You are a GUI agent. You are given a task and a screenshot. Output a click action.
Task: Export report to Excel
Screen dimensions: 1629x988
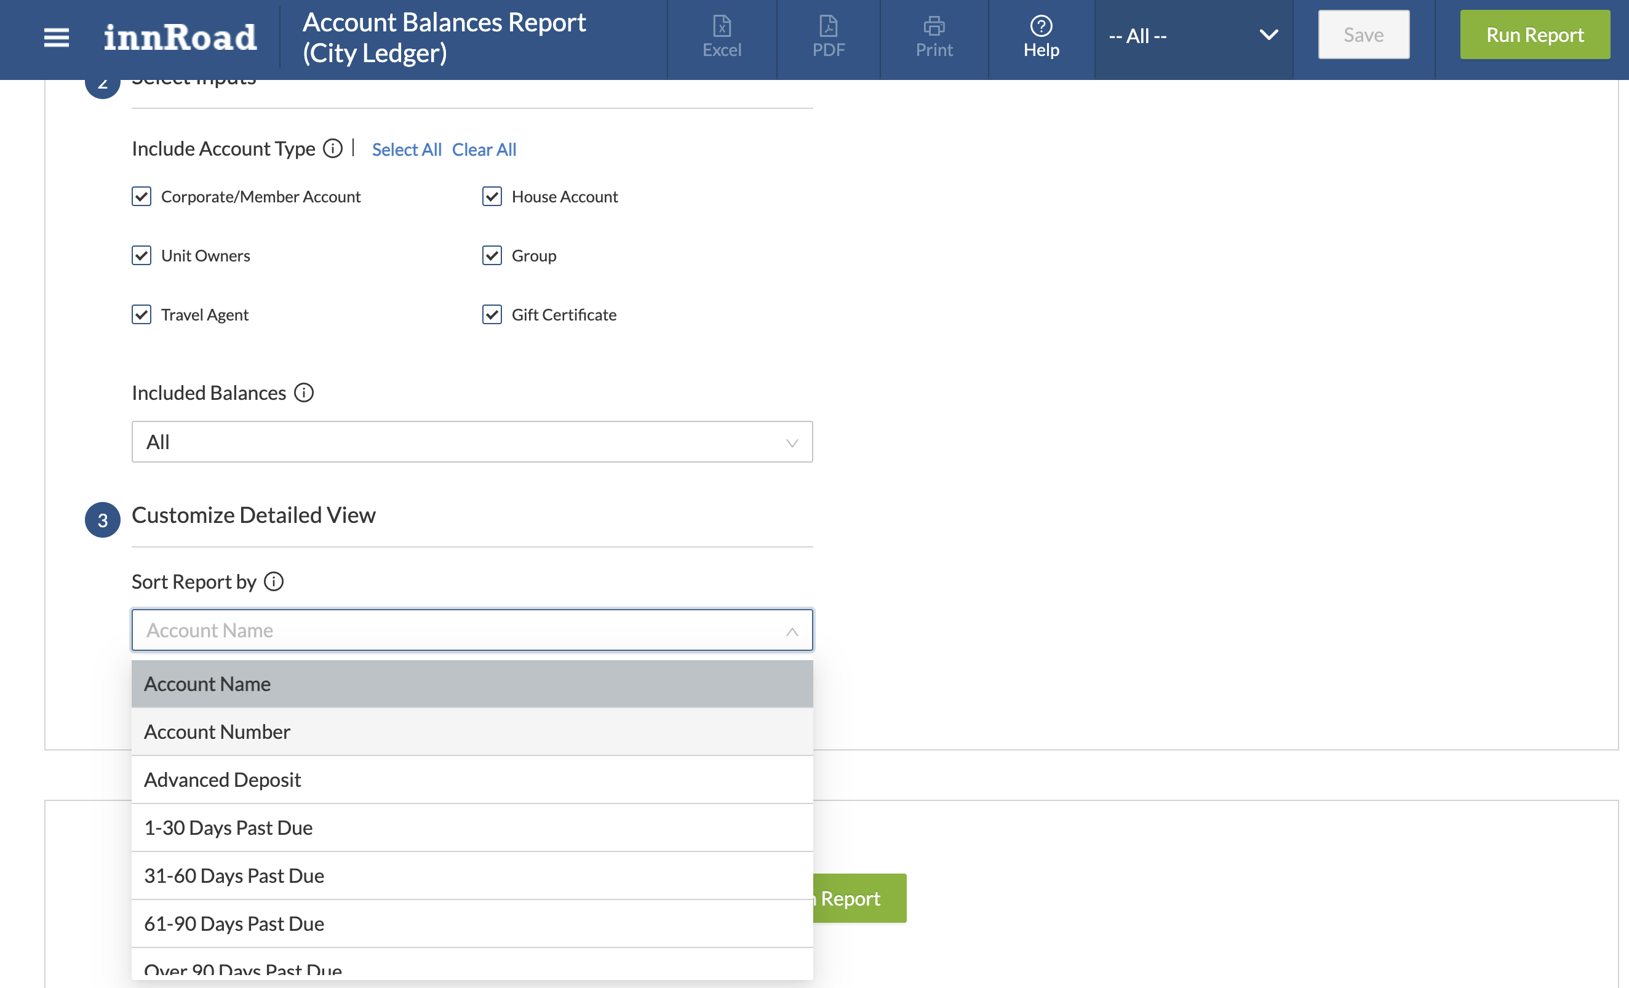coord(721,37)
